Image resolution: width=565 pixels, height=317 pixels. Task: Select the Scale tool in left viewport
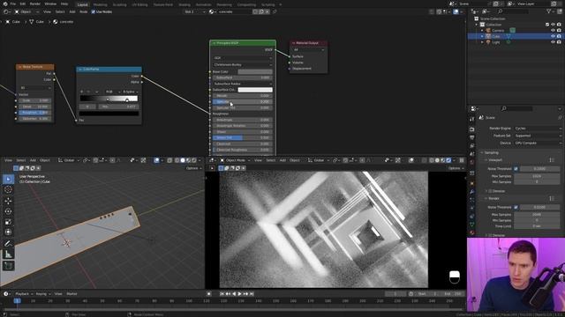pos(8,222)
